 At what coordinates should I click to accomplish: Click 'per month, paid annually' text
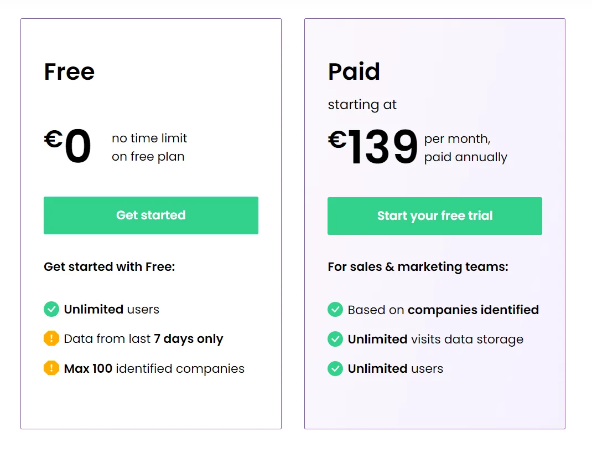(465, 148)
